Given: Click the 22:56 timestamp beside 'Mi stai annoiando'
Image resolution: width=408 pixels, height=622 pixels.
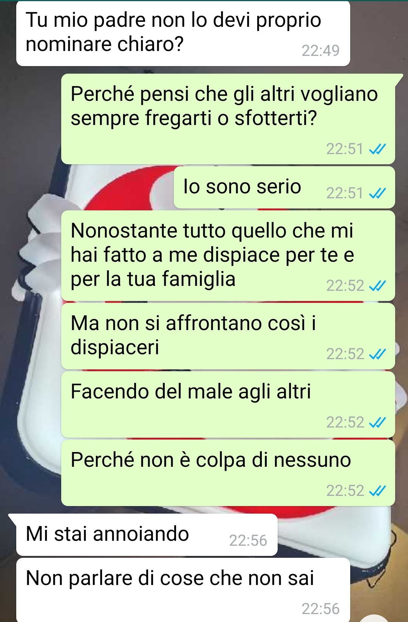Looking at the screenshot, I should coord(248,541).
